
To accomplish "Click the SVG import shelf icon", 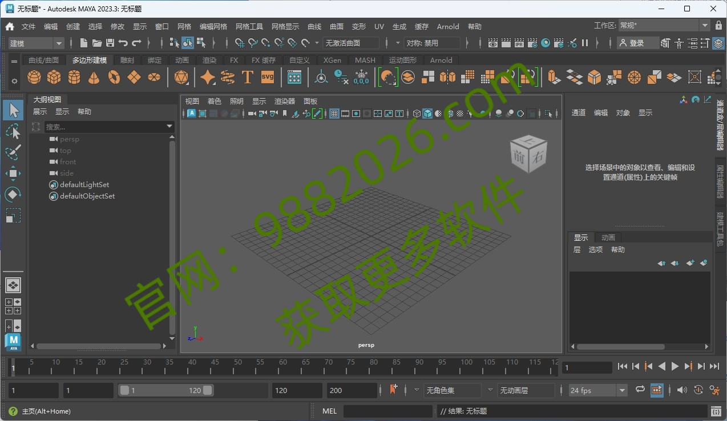I will [268, 77].
